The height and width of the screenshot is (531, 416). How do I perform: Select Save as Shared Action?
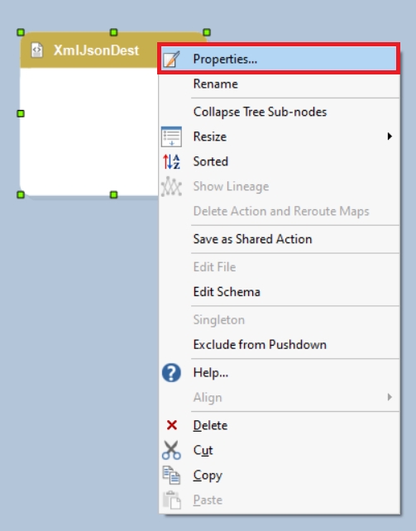click(252, 239)
